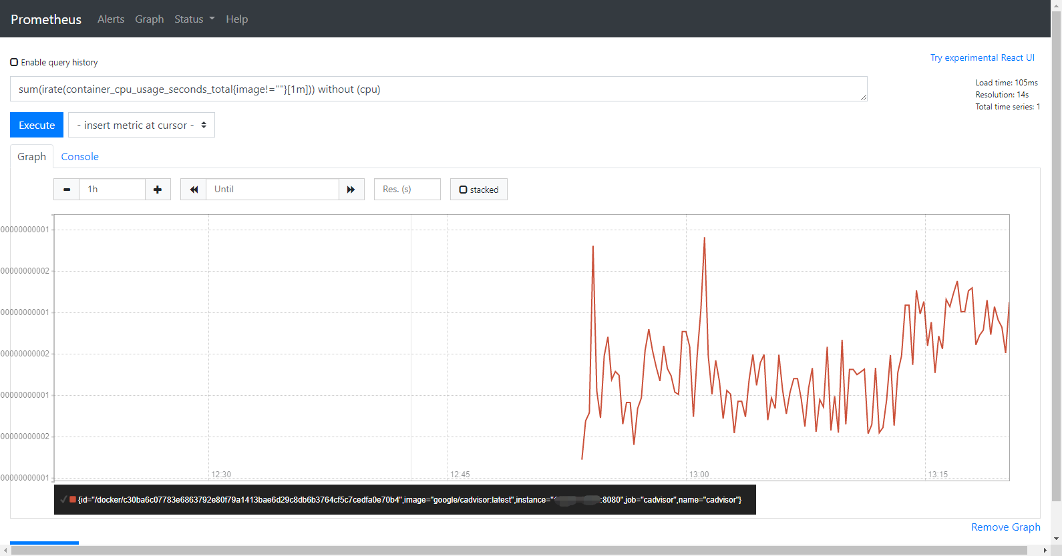Click the Res. (s) resolution field
Image resolution: width=1062 pixels, height=556 pixels.
[407, 190]
